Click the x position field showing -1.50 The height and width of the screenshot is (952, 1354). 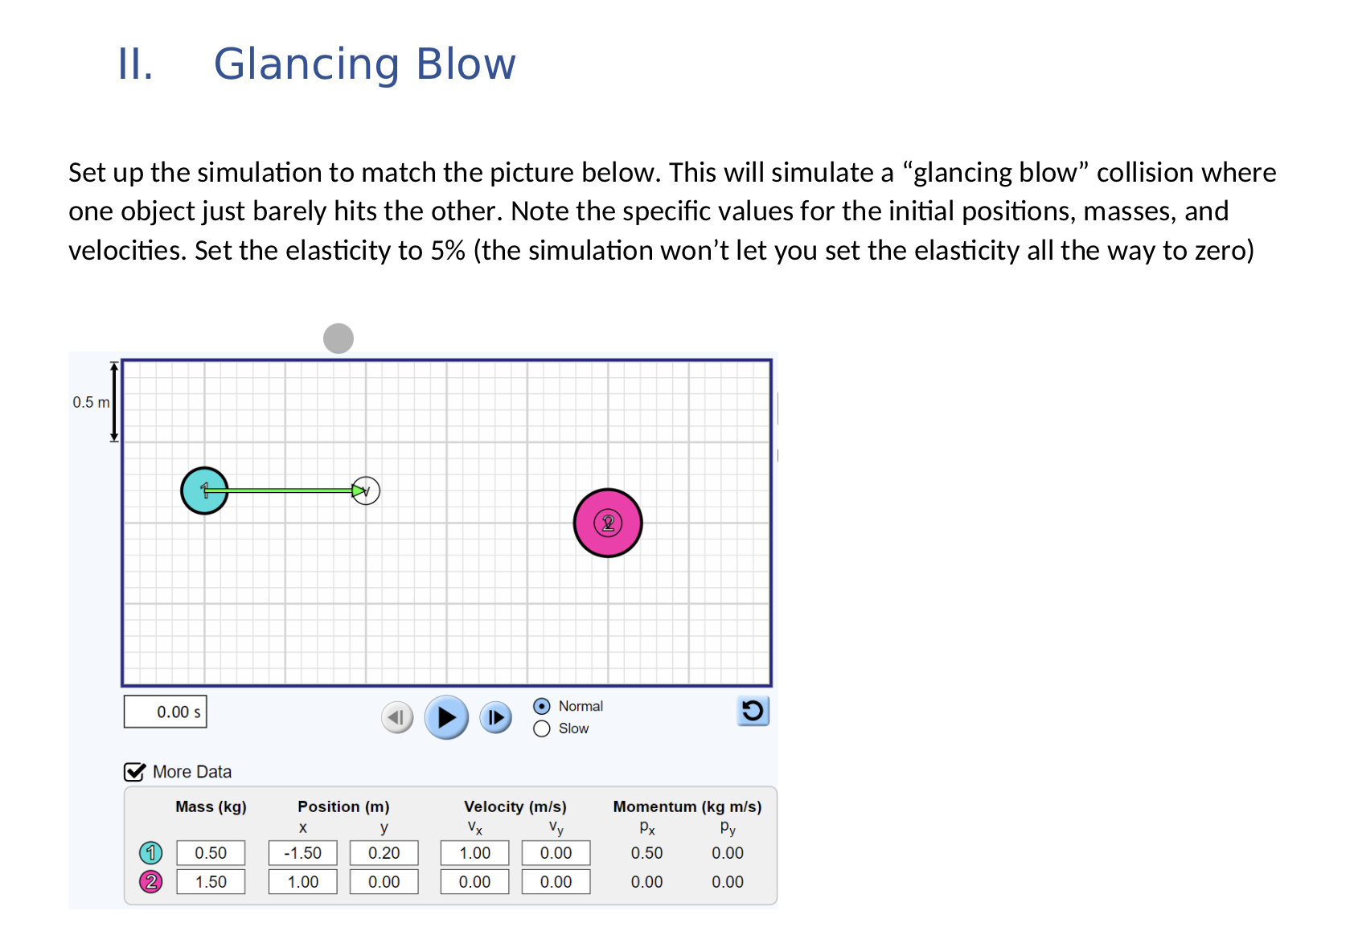coord(302,852)
